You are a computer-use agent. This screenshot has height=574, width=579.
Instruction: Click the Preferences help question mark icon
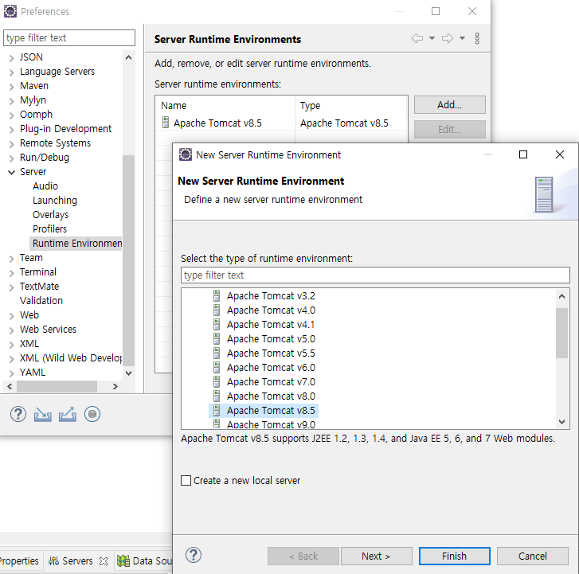(18, 414)
